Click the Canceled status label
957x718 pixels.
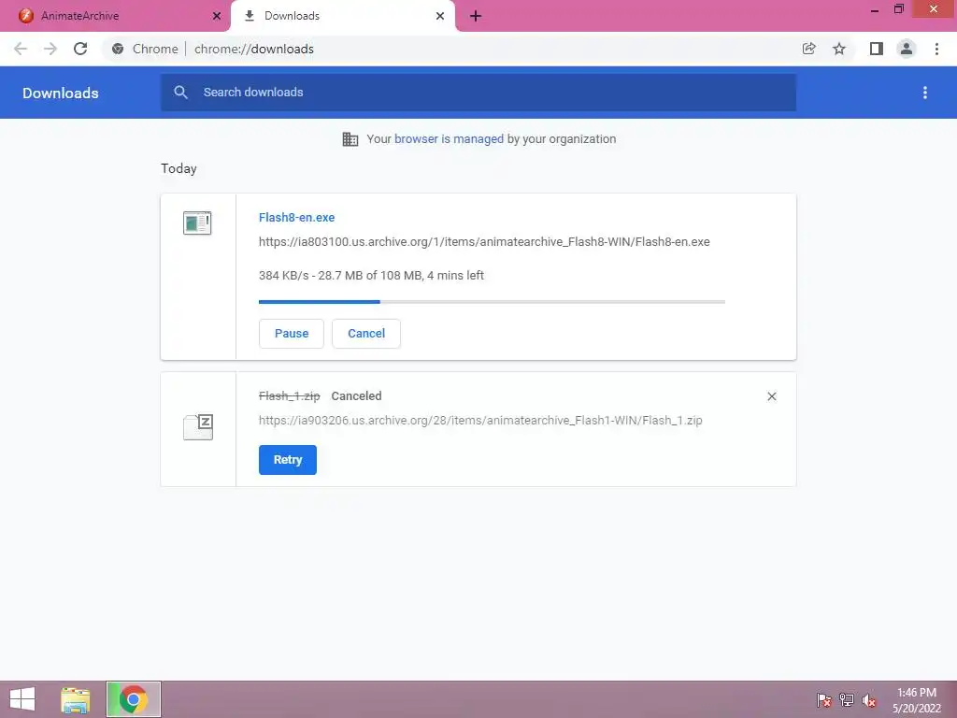click(x=356, y=396)
